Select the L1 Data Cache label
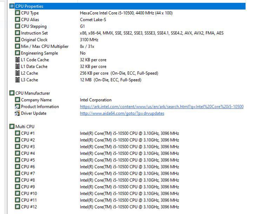 click(x=34, y=67)
